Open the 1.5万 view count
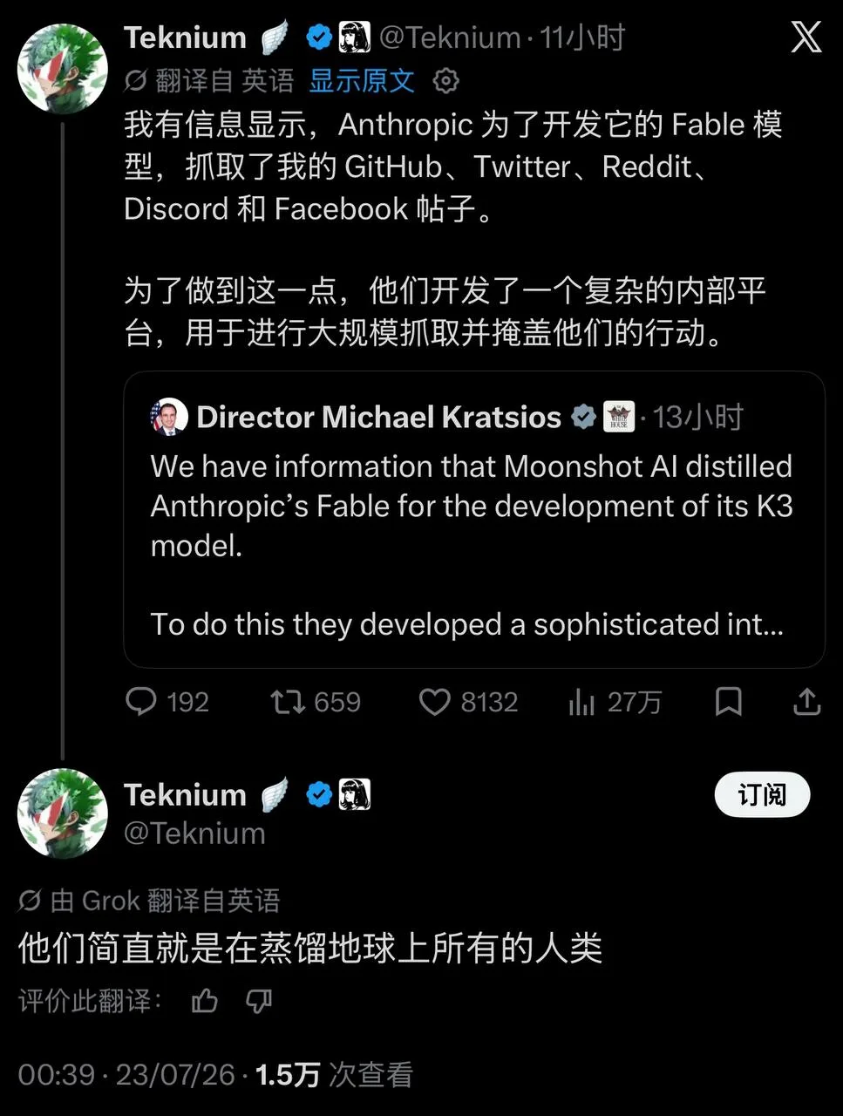The height and width of the screenshot is (1116, 843). click(287, 1074)
